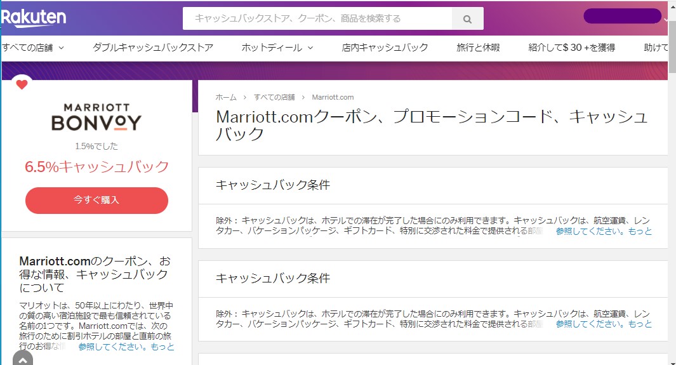Open ダブルキャッシュバックストア menu item
This screenshot has height=365, width=676.
point(153,48)
